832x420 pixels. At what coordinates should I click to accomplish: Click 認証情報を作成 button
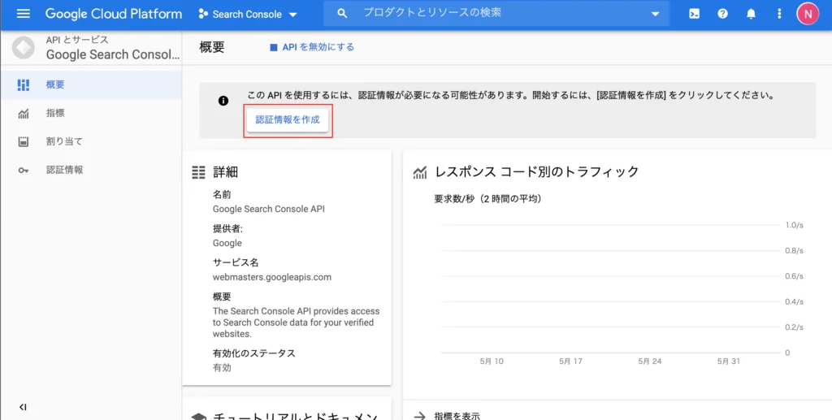pyautogui.click(x=288, y=120)
